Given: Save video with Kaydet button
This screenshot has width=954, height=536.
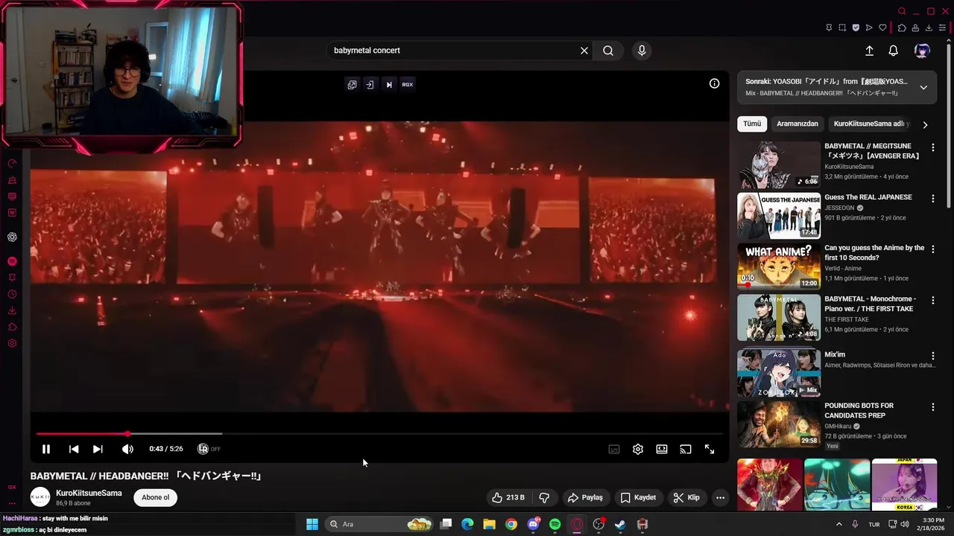Looking at the screenshot, I should click(x=639, y=497).
